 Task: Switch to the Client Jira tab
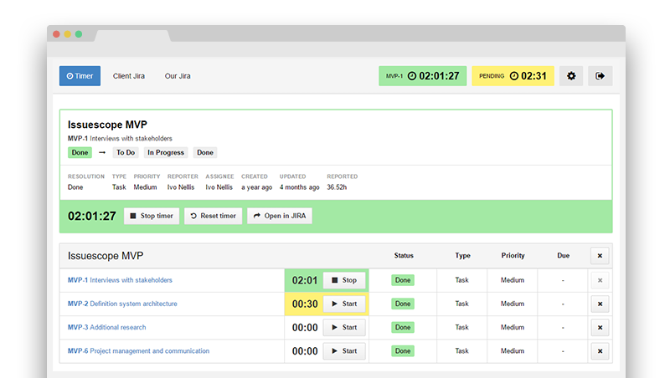(x=129, y=76)
